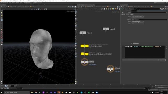
Task: Switch to the Properties tab
Action: (123, 14)
